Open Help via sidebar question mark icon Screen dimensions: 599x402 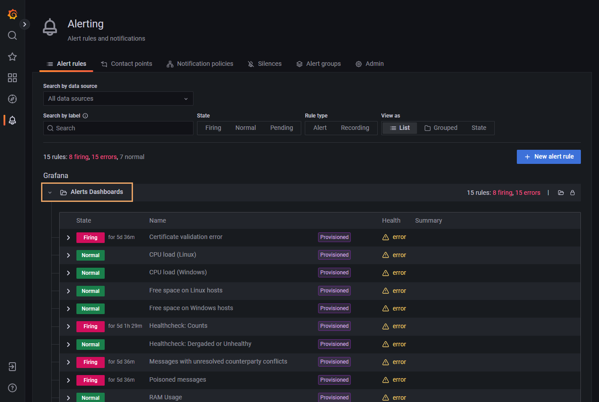(12, 388)
